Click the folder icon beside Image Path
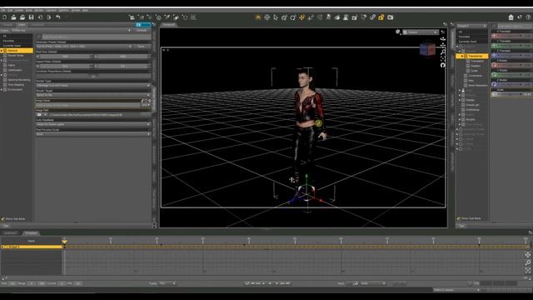533x300 pixels. click(39, 115)
